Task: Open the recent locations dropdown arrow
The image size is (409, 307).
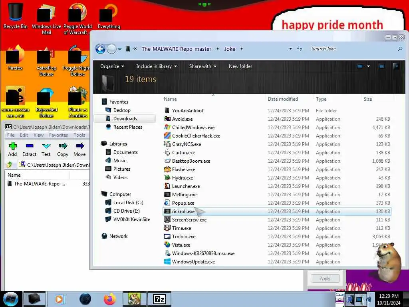Action: pos(120,49)
